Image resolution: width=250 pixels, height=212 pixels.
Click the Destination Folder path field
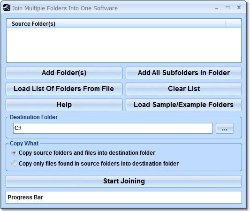click(x=113, y=128)
